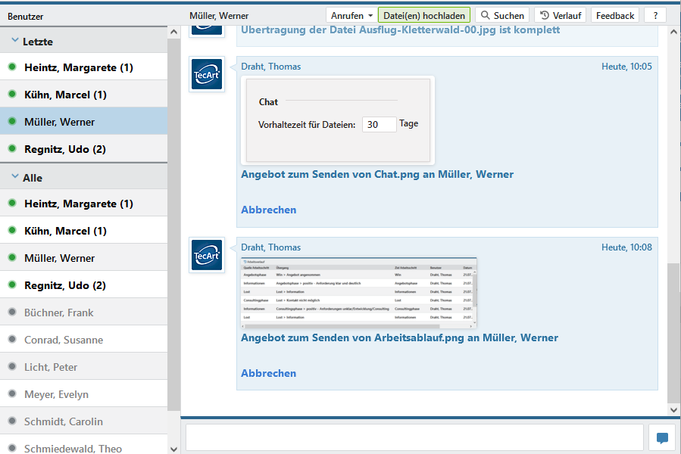Cancel sending Chat.png via Abbrechen
This screenshot has height=454, width=681.
268,210
